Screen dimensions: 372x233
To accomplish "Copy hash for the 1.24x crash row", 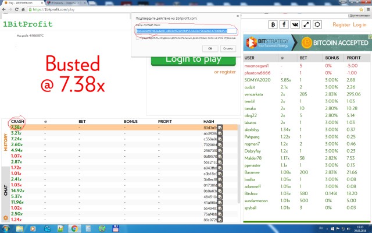I will [x=220, y=220].
